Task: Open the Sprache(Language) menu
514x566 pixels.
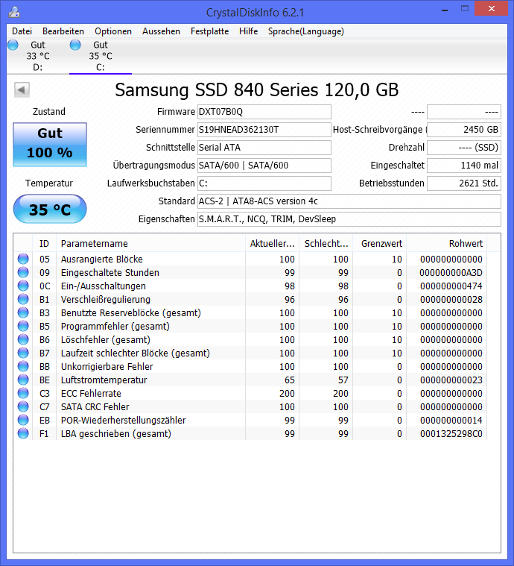Action: tap(306, 31)
